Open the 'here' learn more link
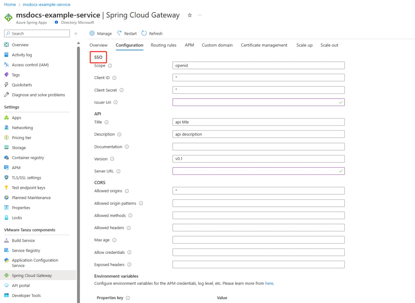This screenshot has width=415, height=303. point(269,284)
